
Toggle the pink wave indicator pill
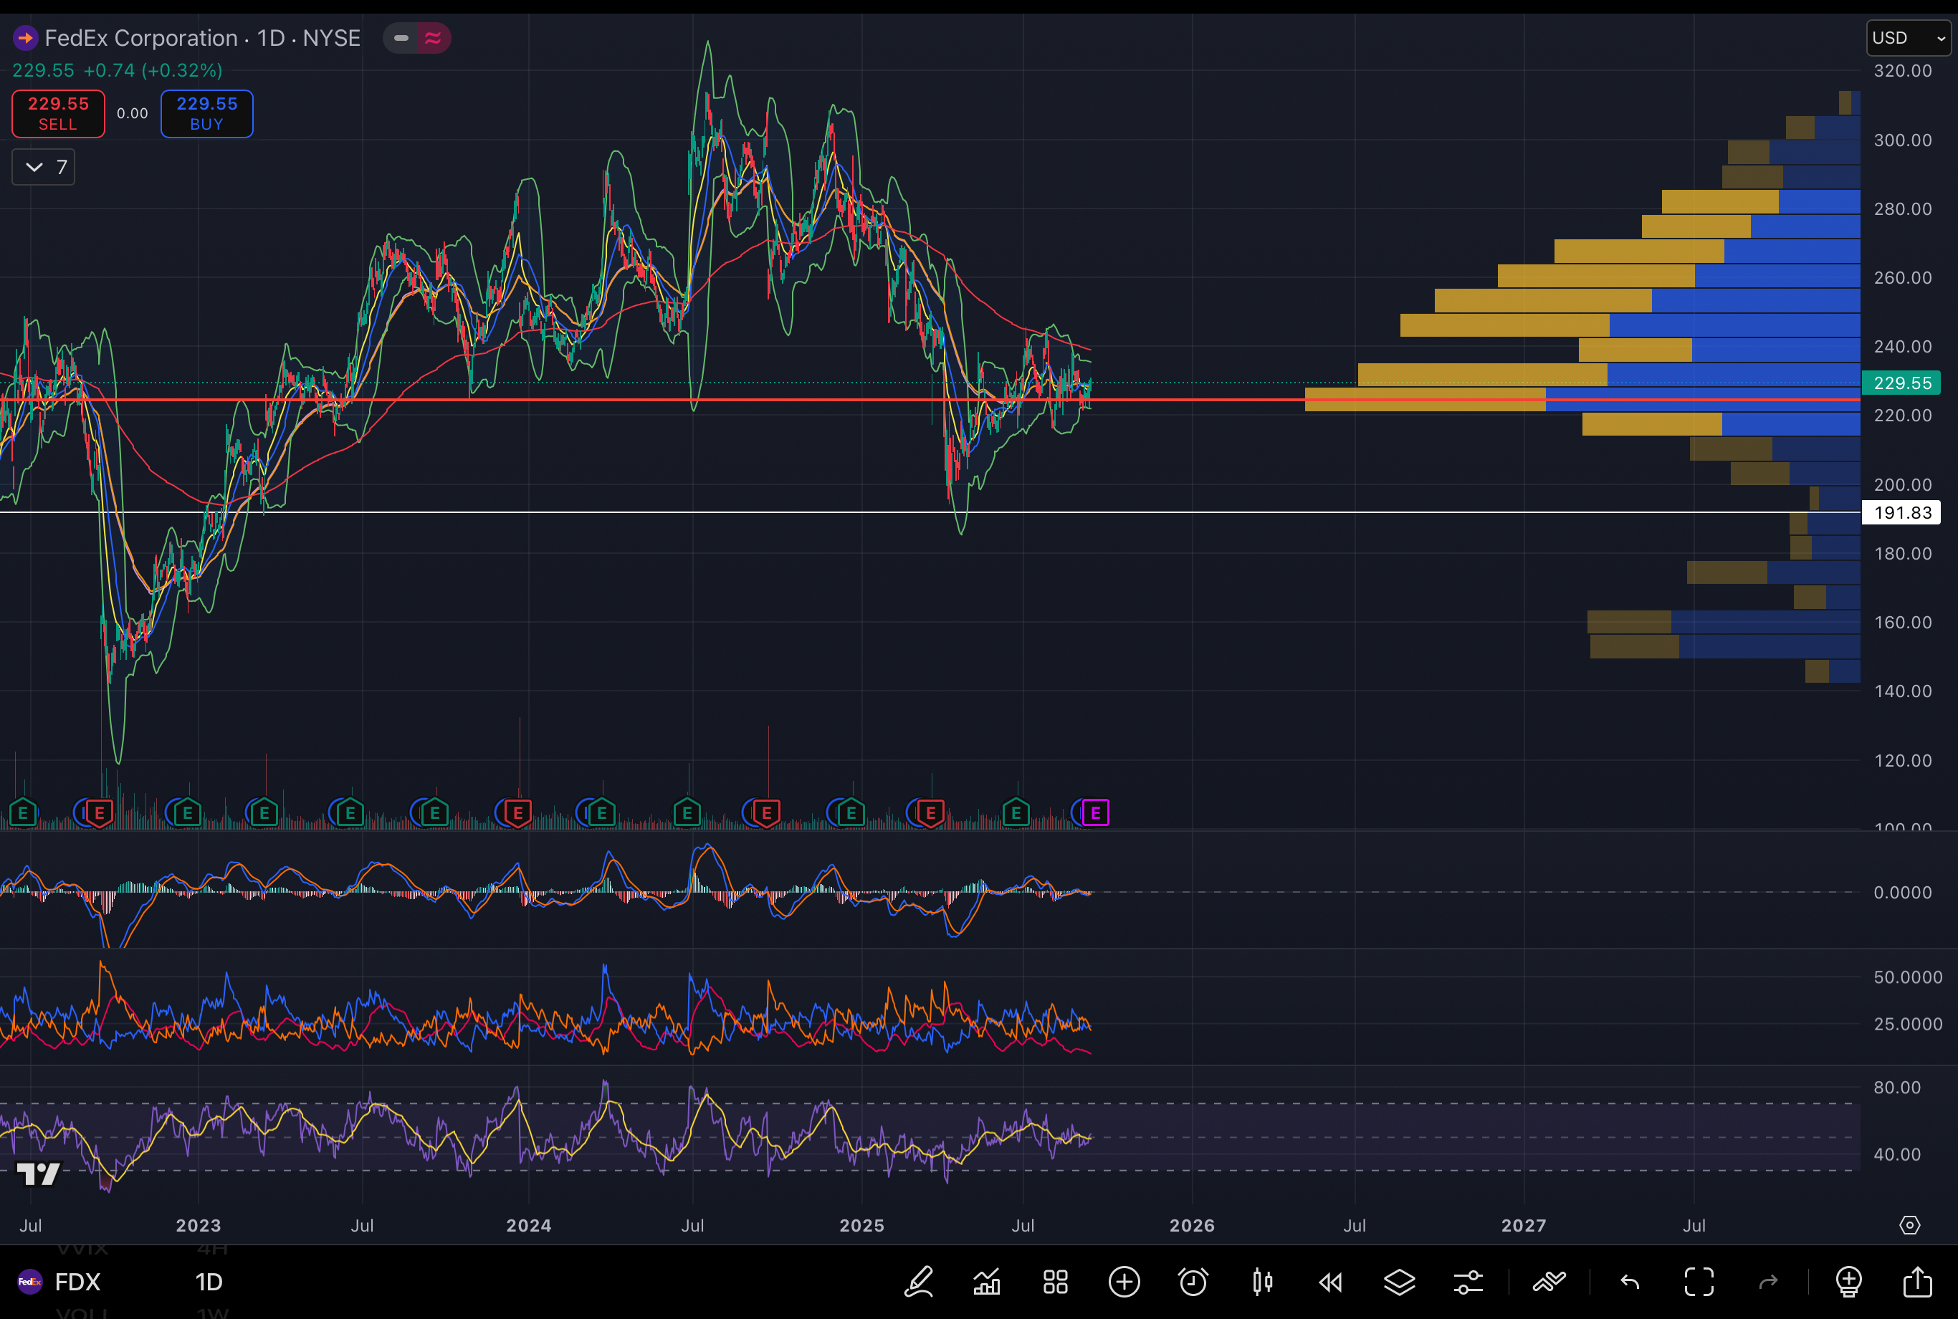tap(434, 38)
